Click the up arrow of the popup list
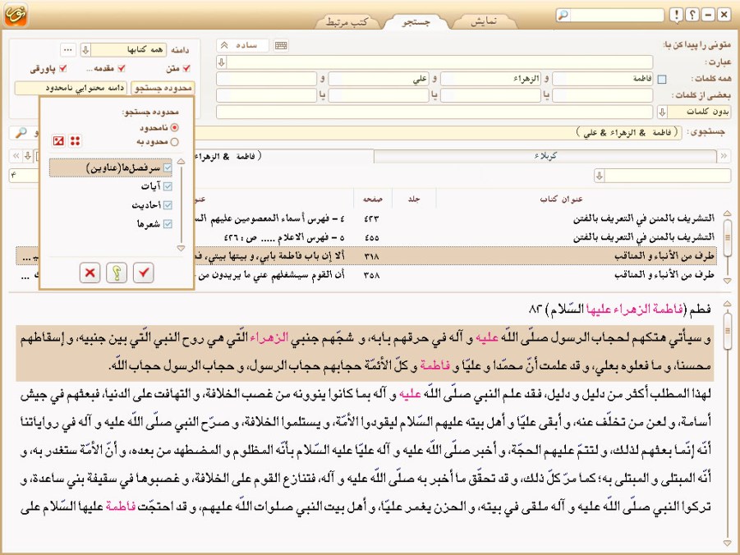This screenshot has height=555, width=740. pos(181,162)
